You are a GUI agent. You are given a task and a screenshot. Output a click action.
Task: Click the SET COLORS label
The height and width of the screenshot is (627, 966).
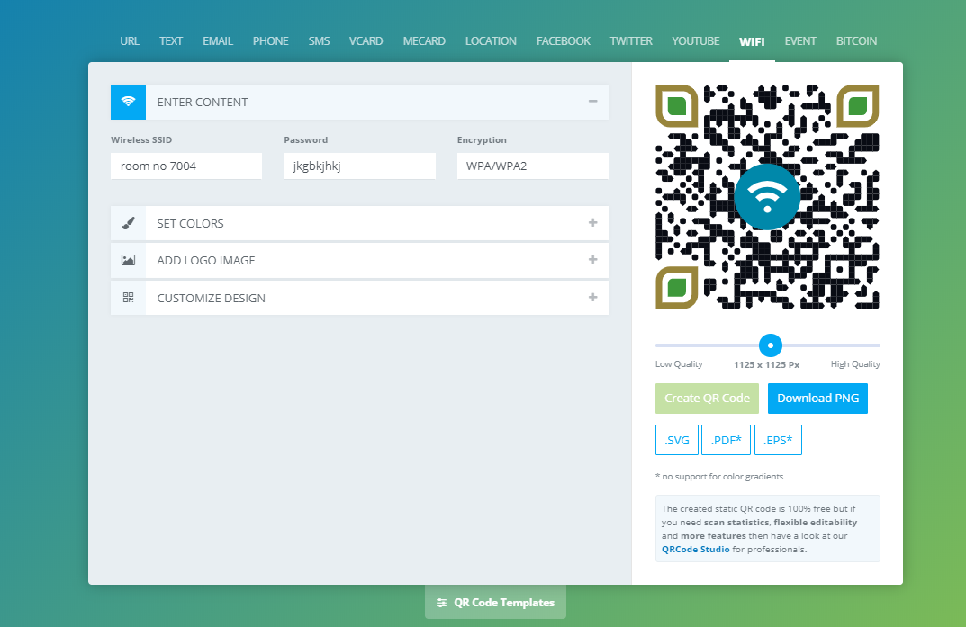190,223
